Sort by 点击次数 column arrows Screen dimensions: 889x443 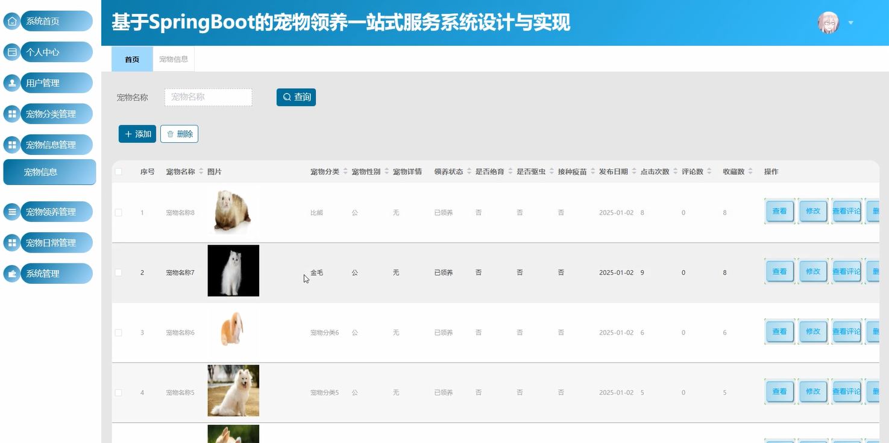tap(675, 172)
